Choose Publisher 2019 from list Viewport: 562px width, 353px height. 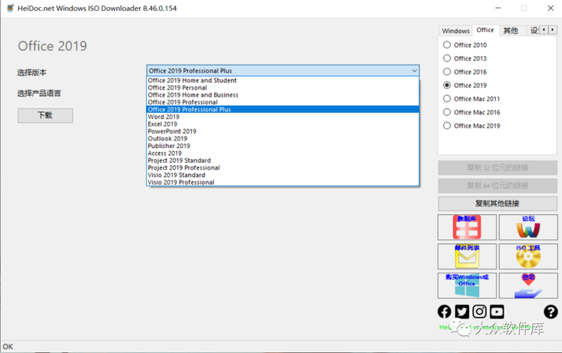283,146
